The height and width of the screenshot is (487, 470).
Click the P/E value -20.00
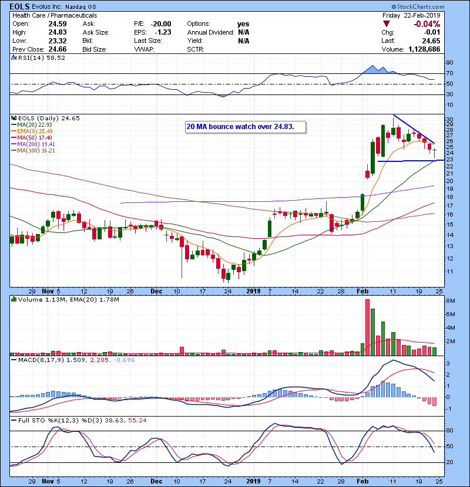click(x=161, y=24)
